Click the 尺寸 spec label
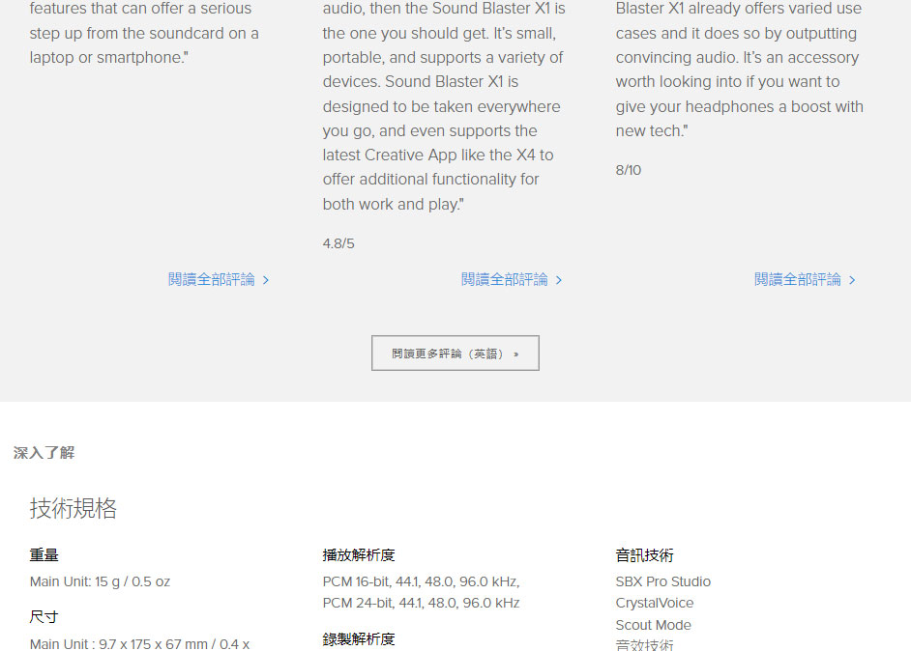The width and height of the screenshot is (911, 651). click(44, 617)
